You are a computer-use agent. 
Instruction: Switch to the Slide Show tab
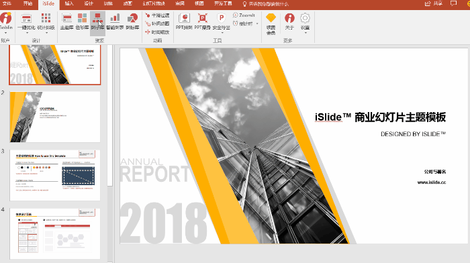coord(154,3)
